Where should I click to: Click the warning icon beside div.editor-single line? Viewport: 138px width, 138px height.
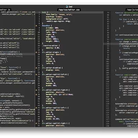click(x=36, y=52)
